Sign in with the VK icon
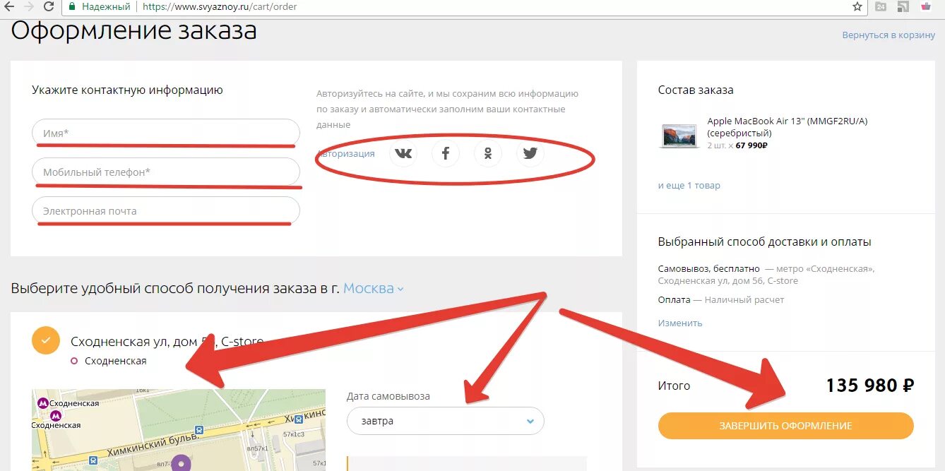This screenshot has width=945, height=471. pyautogui.click(x=403, y=153)
